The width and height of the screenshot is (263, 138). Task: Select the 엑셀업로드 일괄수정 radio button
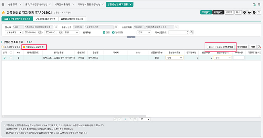pos(24,47)
